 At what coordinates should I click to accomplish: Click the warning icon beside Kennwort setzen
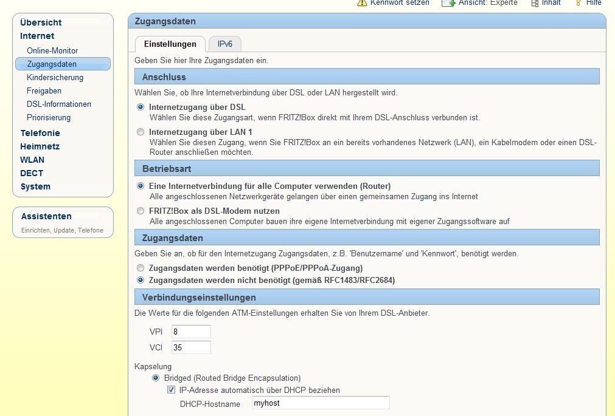click(362, 2)
